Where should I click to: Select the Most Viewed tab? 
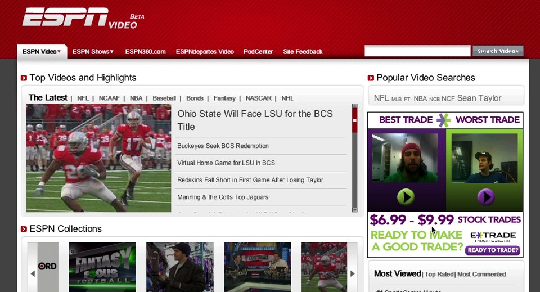[398, 274]
